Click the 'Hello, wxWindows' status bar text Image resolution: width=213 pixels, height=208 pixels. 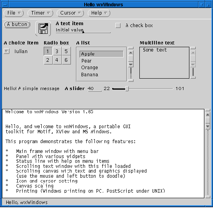[27, 202]
